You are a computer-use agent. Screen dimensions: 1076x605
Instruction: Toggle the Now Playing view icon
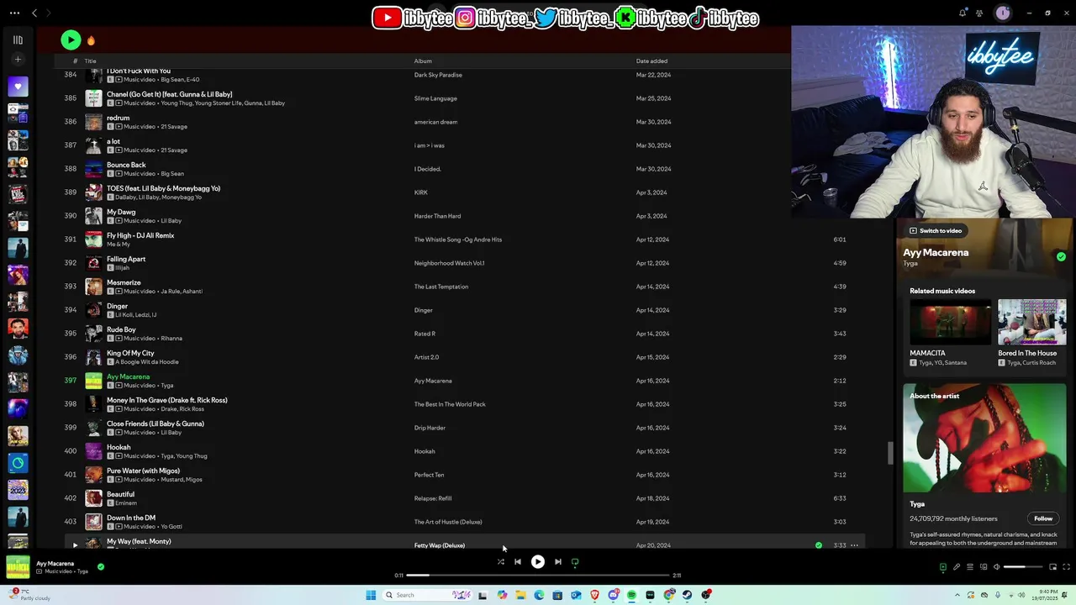(942, 567)
